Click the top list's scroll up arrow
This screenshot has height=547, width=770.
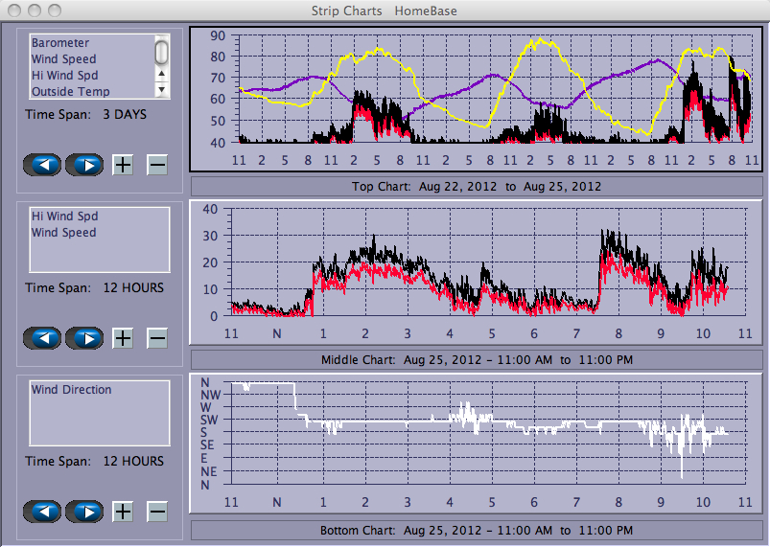[162, 74]
